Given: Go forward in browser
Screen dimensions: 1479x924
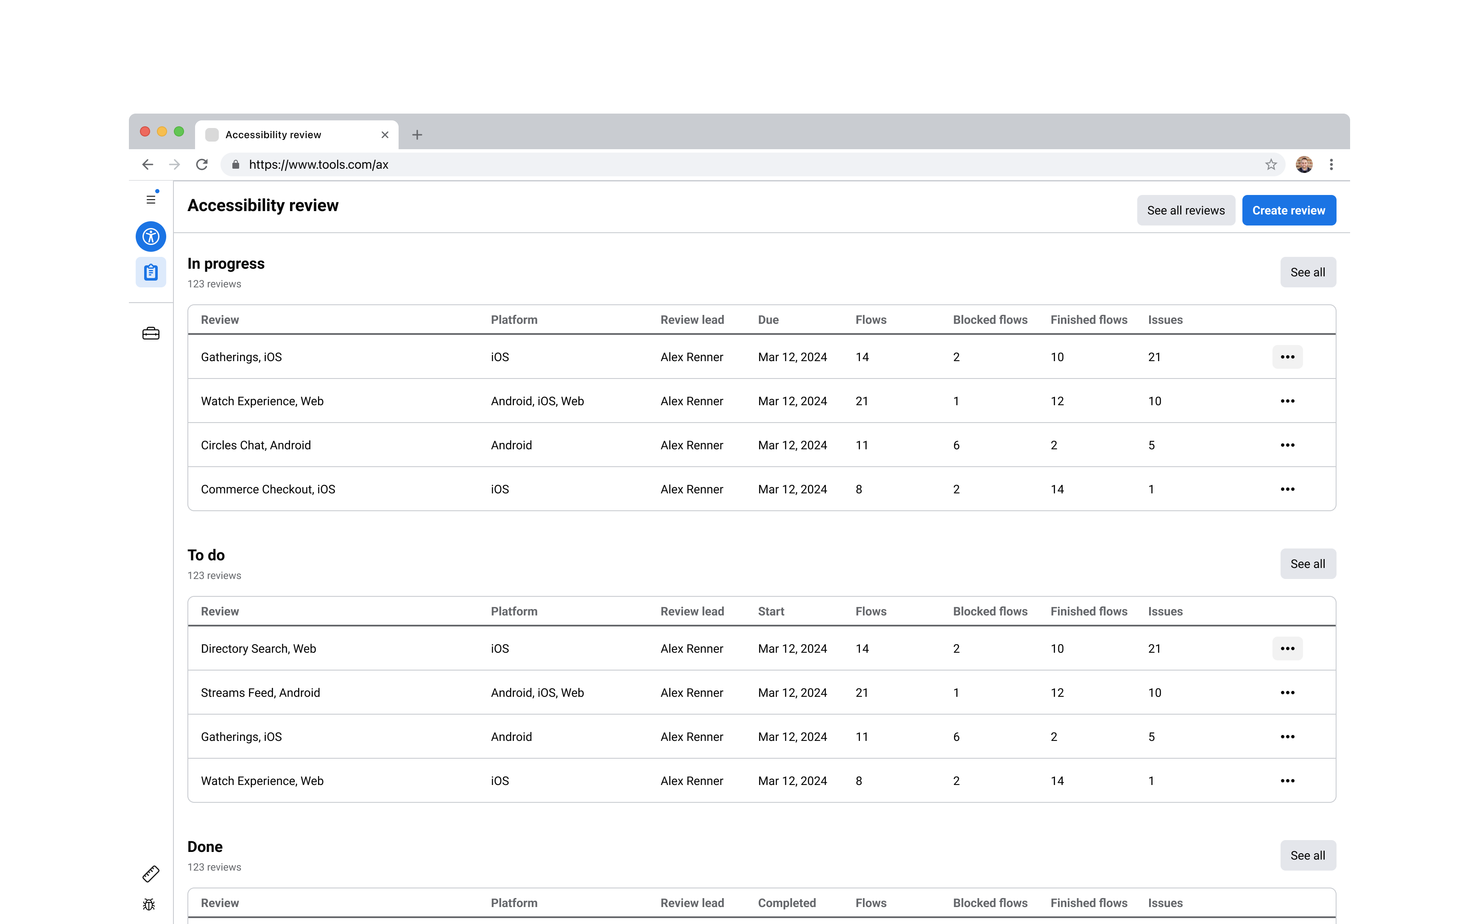Looking at the screenshot, I should point(175,164).
